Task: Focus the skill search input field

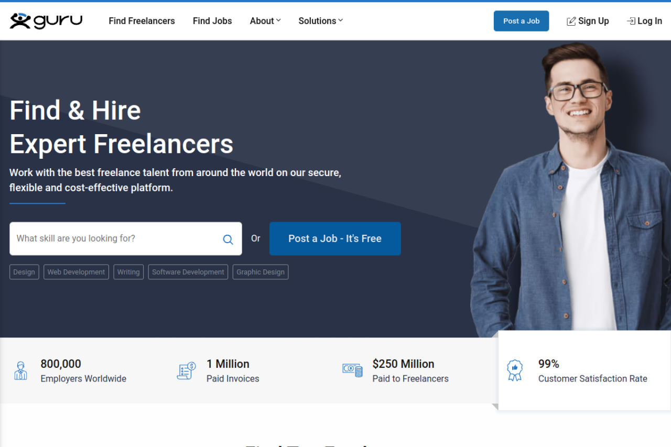Action: tap(115, 238)
